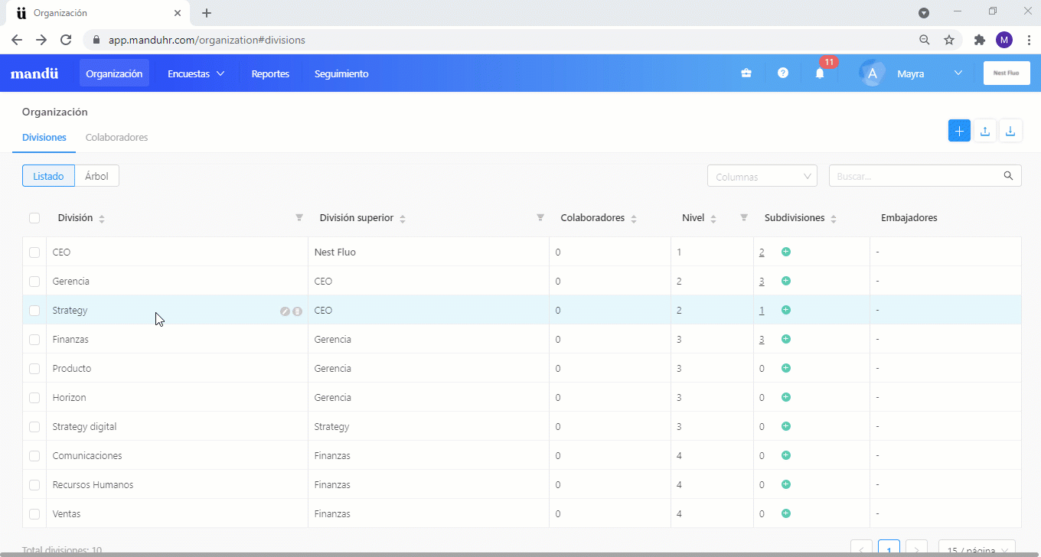Viewport: 1041px width, 557px height.
Task: Open the briefcase icon in header
Action: 746,73
